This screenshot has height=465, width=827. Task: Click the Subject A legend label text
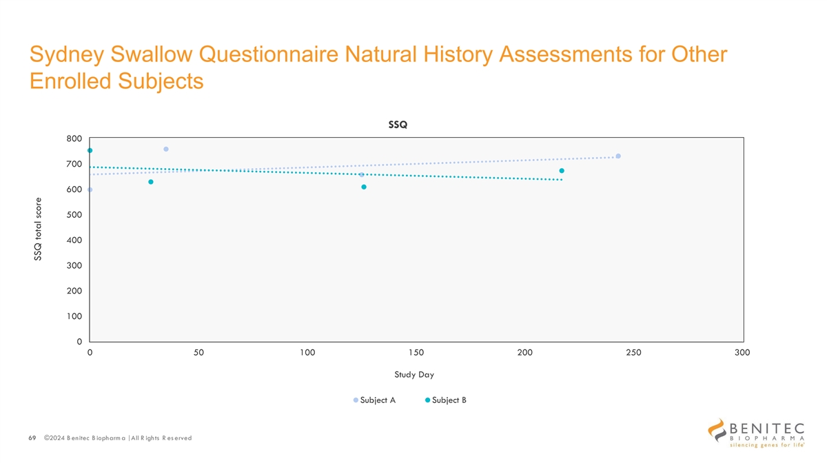[x=378, y=400]
